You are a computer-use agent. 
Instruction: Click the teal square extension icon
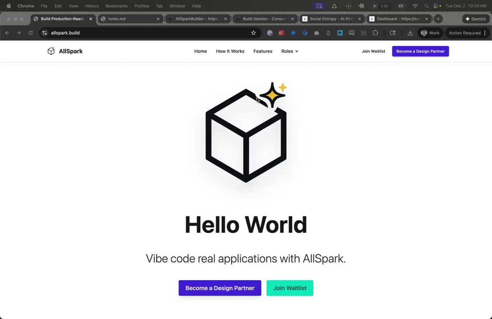click(340, 33)
